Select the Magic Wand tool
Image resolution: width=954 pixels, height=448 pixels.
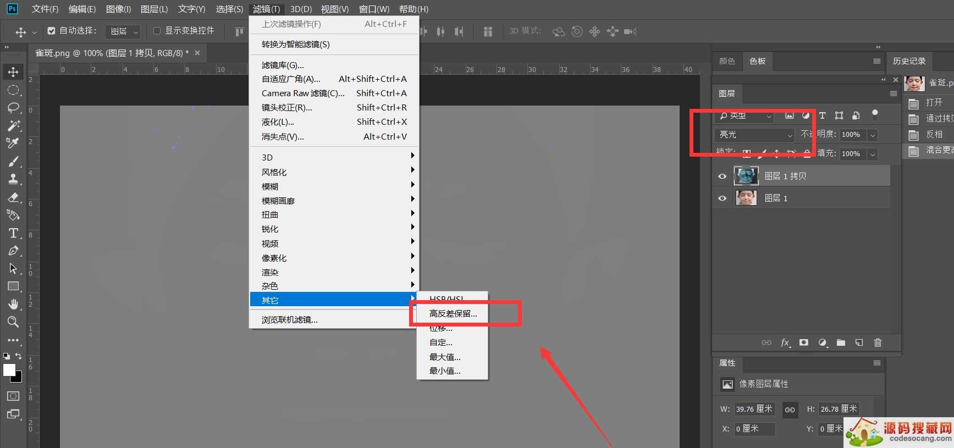tap(13, 125)
